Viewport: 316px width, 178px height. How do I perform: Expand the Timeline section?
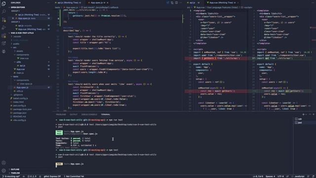tap(15, 173)
